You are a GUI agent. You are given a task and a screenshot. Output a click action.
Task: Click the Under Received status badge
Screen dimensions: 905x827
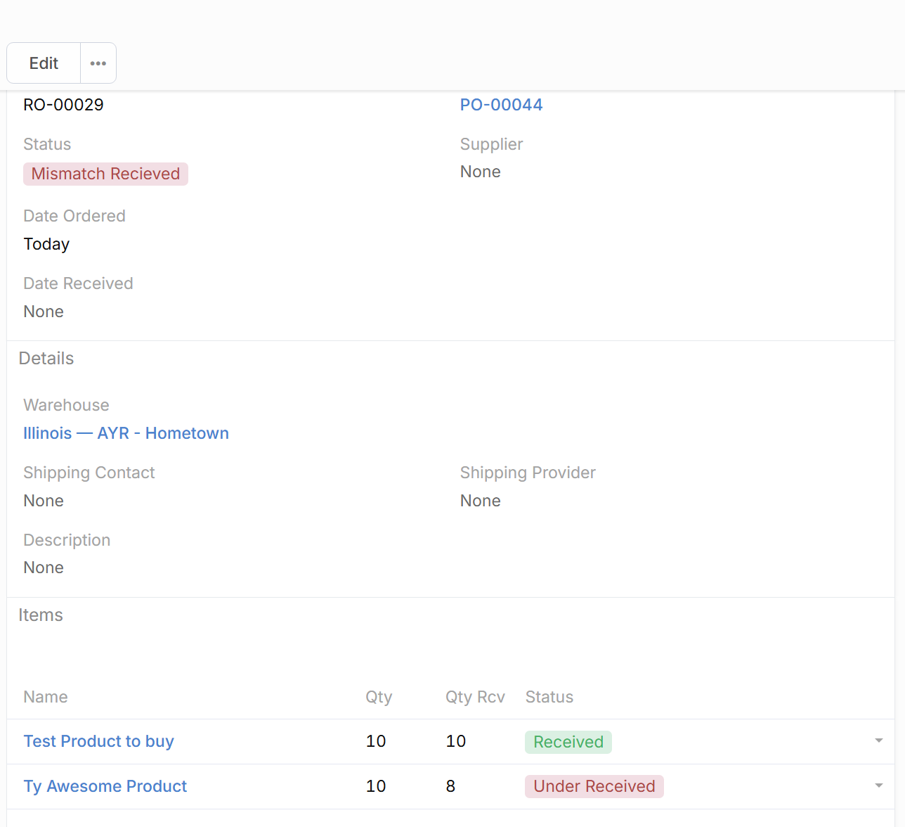click(594, 786)
